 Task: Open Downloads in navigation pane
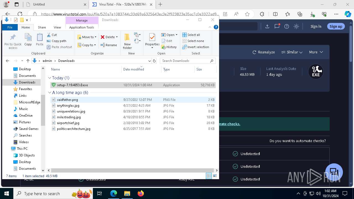point(27,82)
